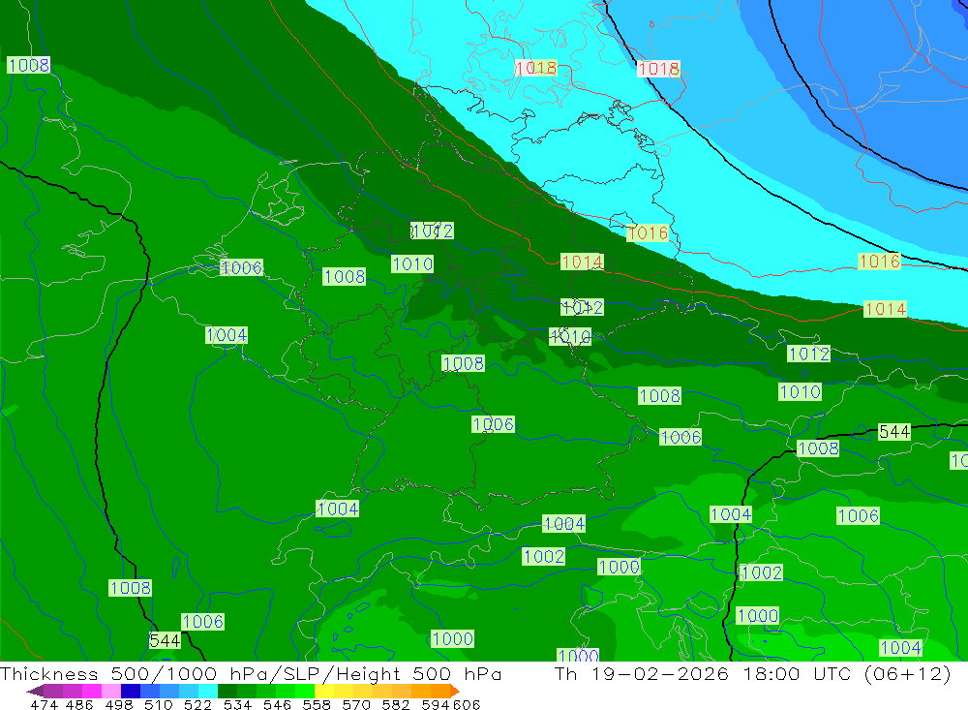Click the purple left arrow of the legend
This screenshot has width=968, height=710.
tap(35, 691)
